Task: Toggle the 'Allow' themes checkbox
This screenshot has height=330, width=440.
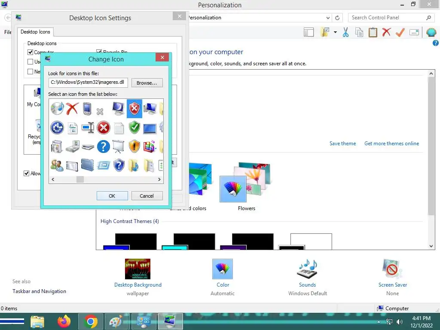Action: [x=26, y=174]
